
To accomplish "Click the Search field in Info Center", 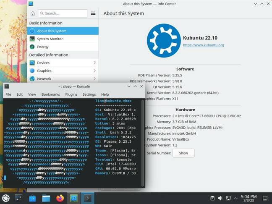I will coord(63,13).
